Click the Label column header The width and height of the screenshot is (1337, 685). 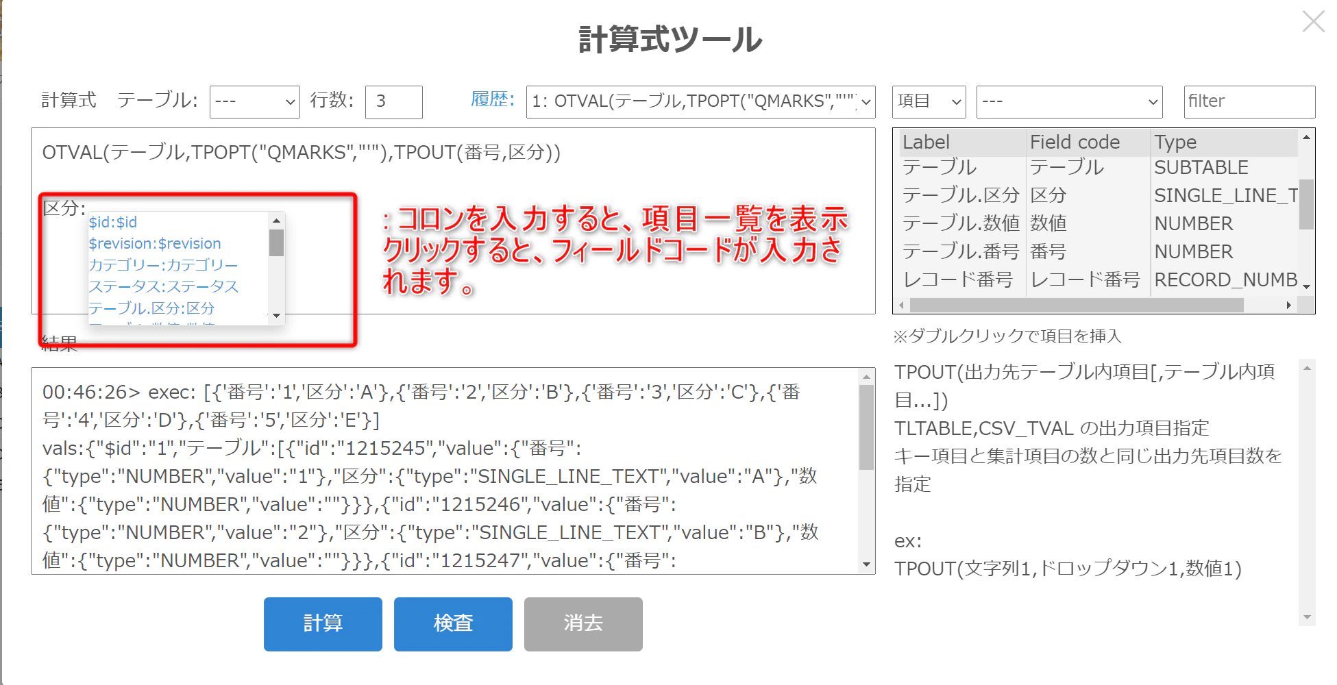[963, 142]
